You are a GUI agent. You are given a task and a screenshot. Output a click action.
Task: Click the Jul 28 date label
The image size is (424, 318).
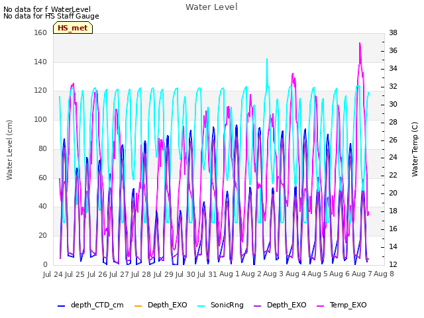(x=141, y=274)
